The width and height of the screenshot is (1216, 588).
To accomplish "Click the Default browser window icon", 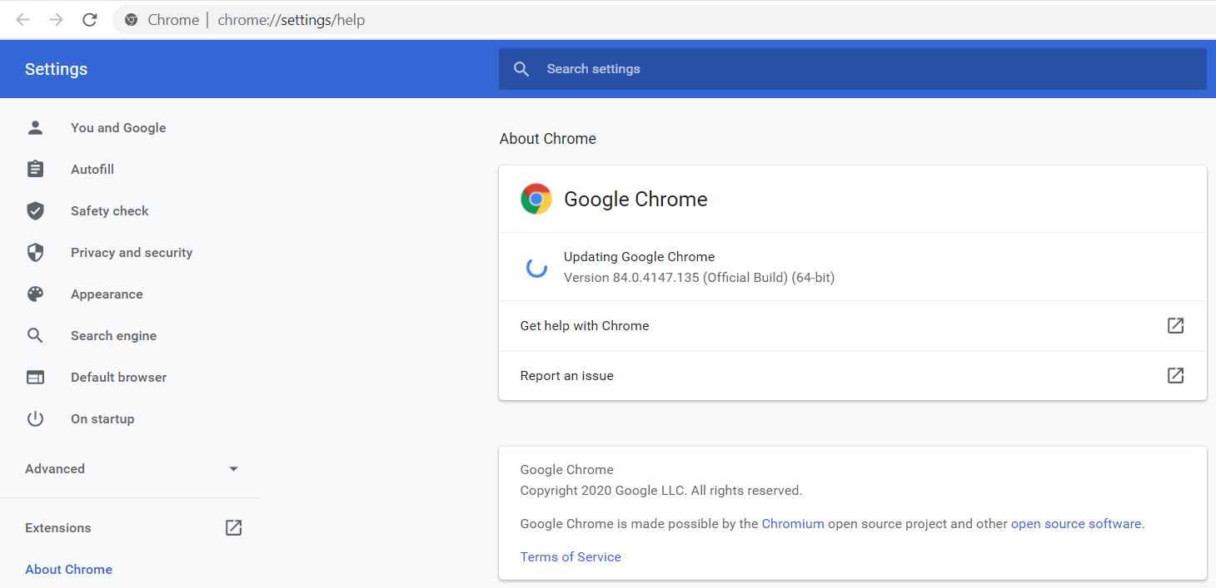I will (35, 377).
